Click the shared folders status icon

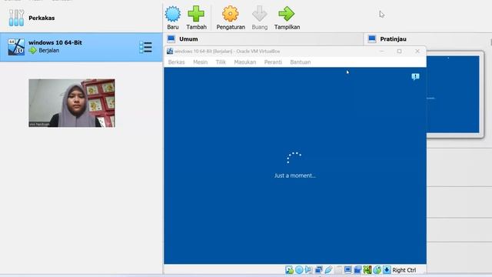click(338, 270)
